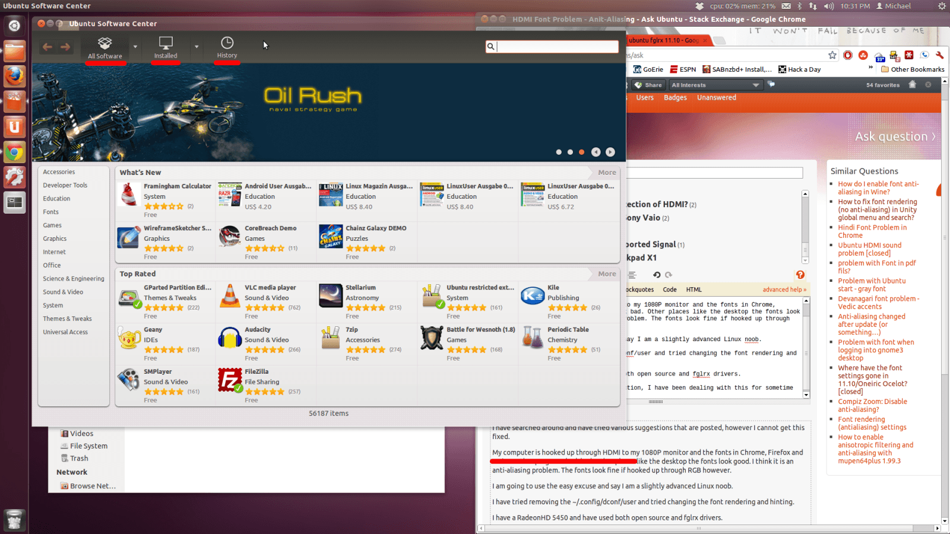Go back with the left arrow button
Screen dimensions: 950x534
point(47,47)
